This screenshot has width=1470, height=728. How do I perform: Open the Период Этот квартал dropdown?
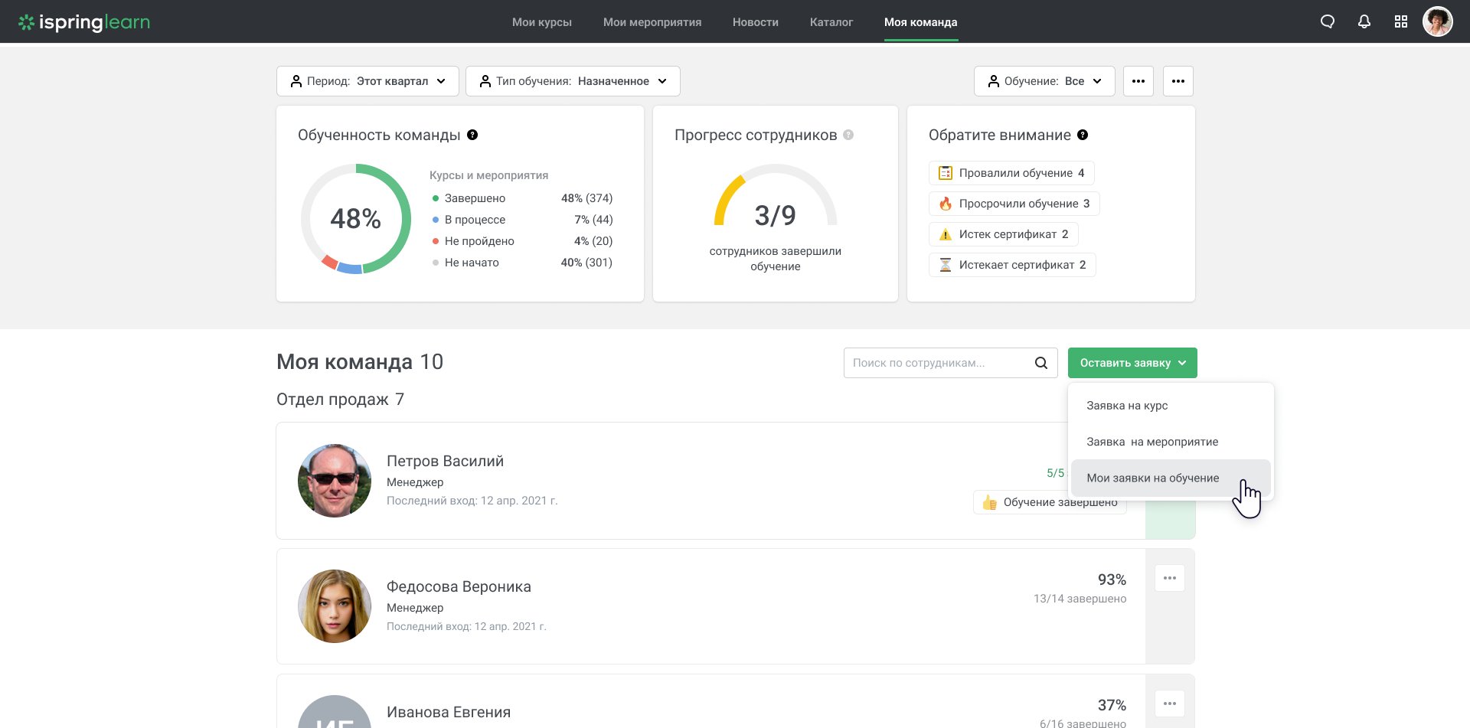(367, 80)
